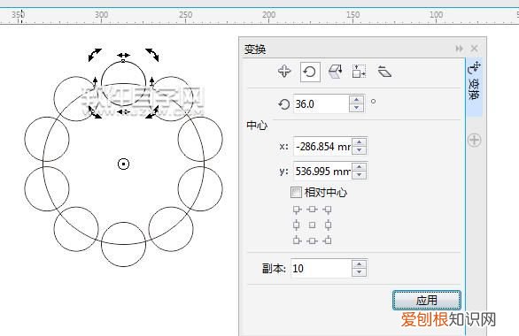Select the Skew transform icon
The width and height of the screenshot is (519, 336).
pyautogui.click(x=384, y=72)
